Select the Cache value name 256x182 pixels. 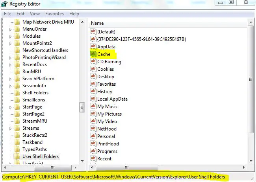click(104, 54)
